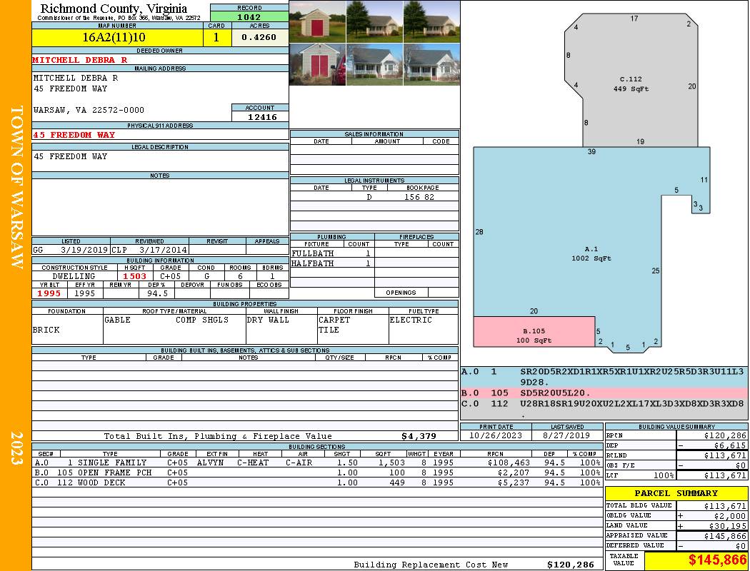Select the deeded owner MITCHELL DEBRA R

tap(80, 60)
